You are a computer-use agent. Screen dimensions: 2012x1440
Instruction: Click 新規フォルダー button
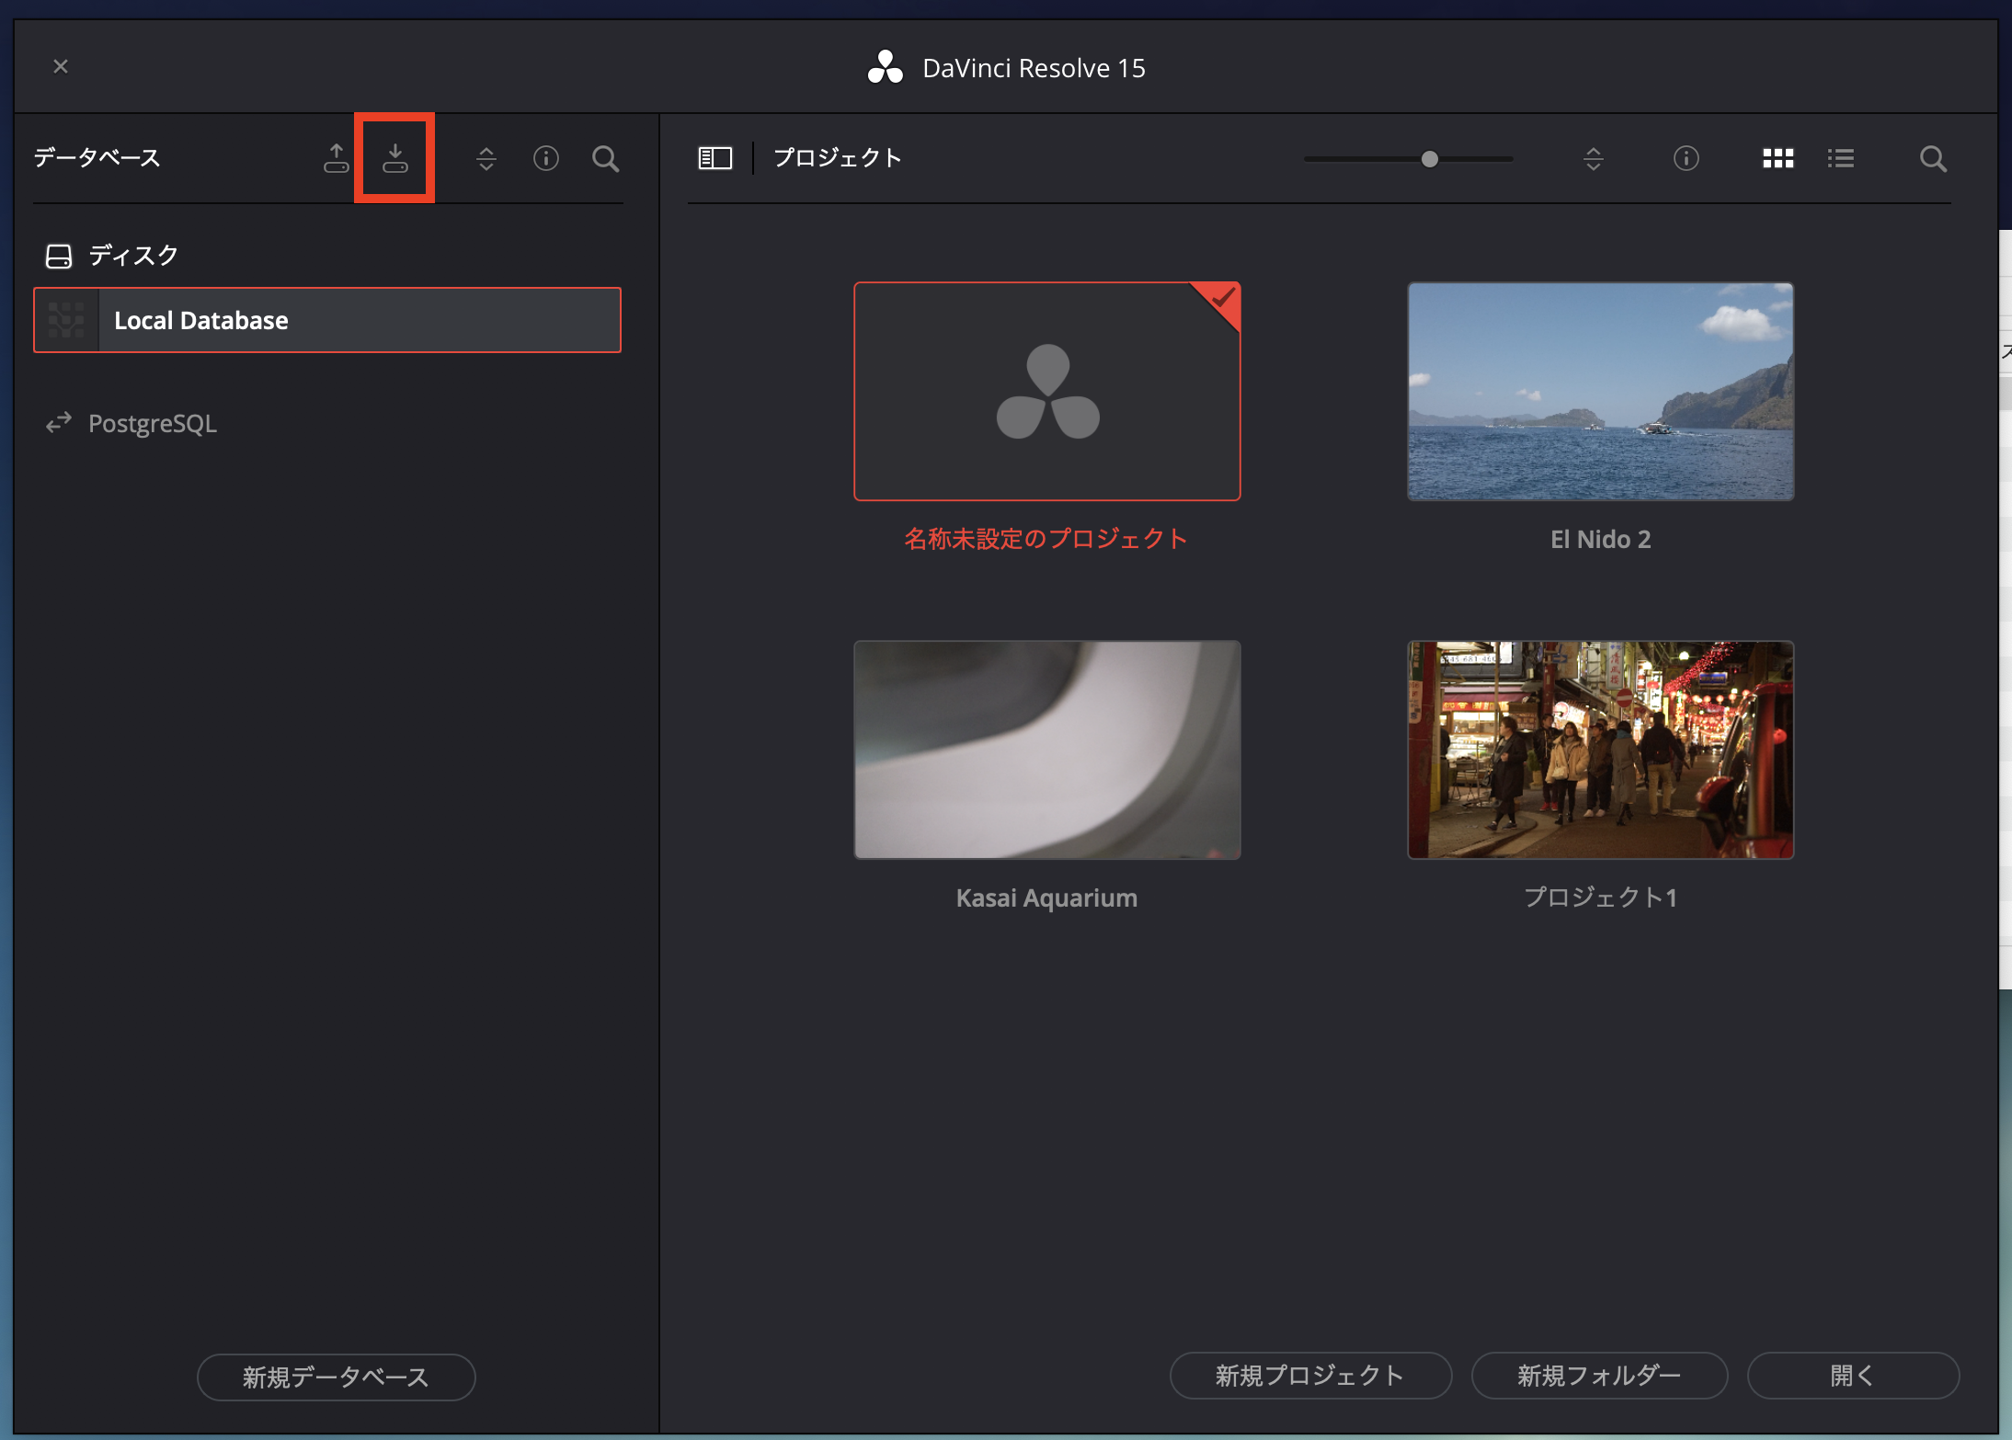point(1598,1375)
